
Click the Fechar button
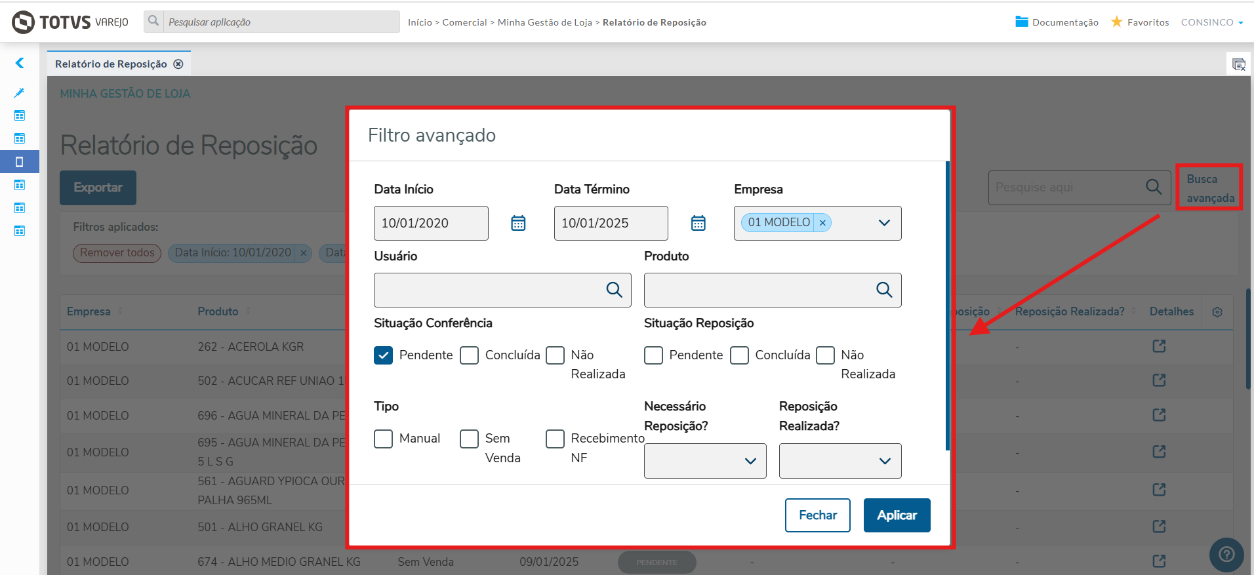817,515
